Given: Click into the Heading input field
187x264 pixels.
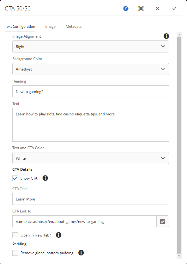Looking at the screenshot, I should click(x=91, y=91).
